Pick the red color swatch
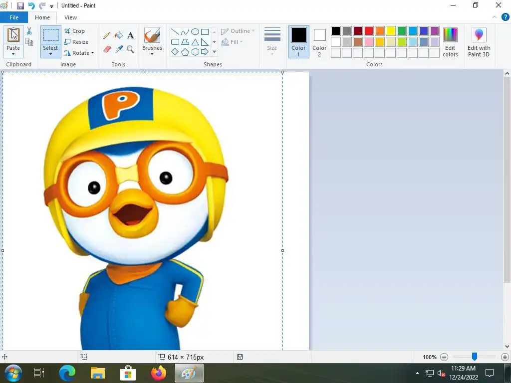511x383 pixels. (x=369, y=31)
